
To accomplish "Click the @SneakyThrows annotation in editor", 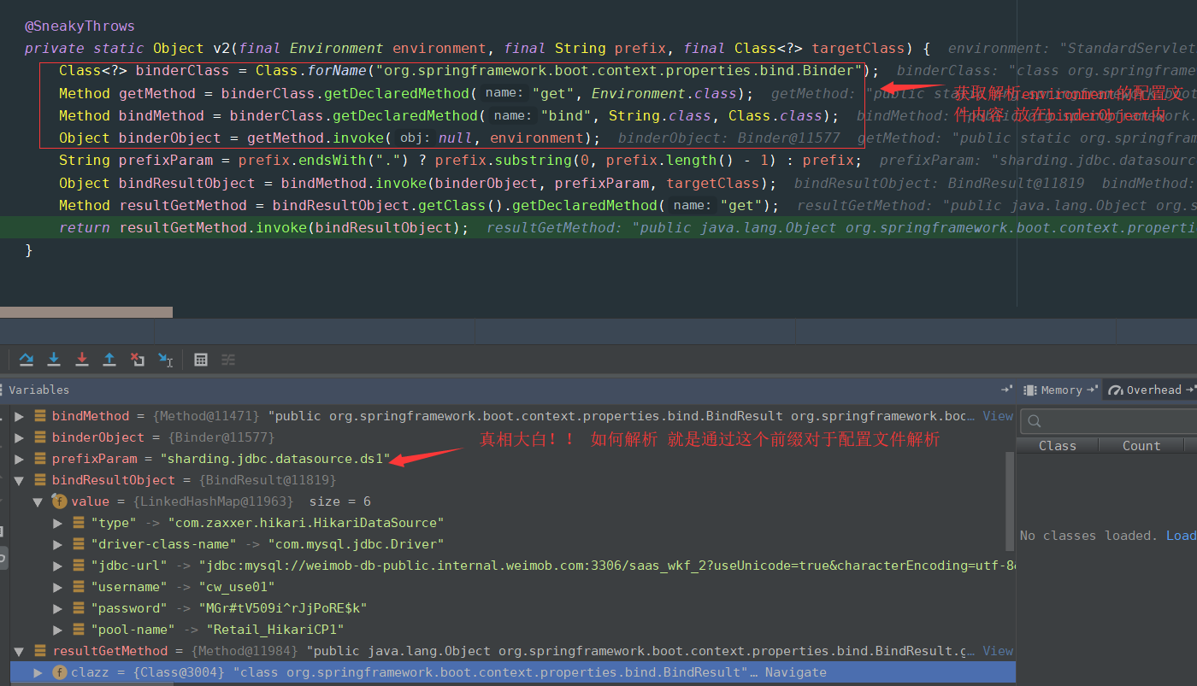I will point(80,26).
